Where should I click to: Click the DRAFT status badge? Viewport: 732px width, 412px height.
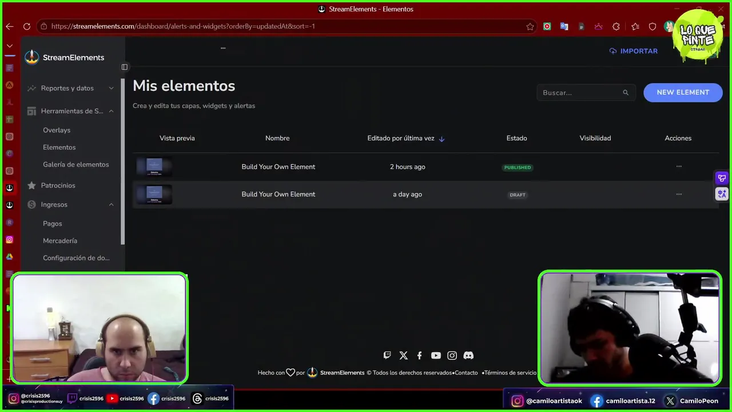[x=518, y=195]
